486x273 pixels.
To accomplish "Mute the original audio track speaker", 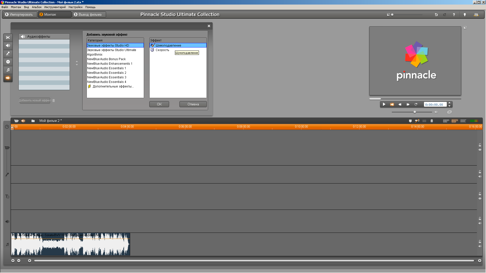I will pyautogui.click(x=480, y=176).
